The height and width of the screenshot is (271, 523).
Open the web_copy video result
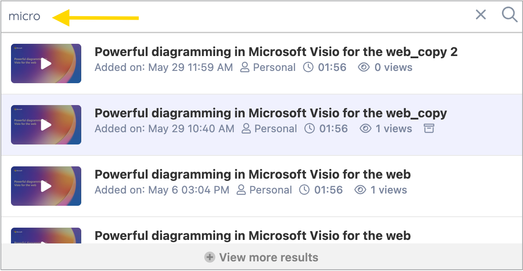[x=271, y=113]
